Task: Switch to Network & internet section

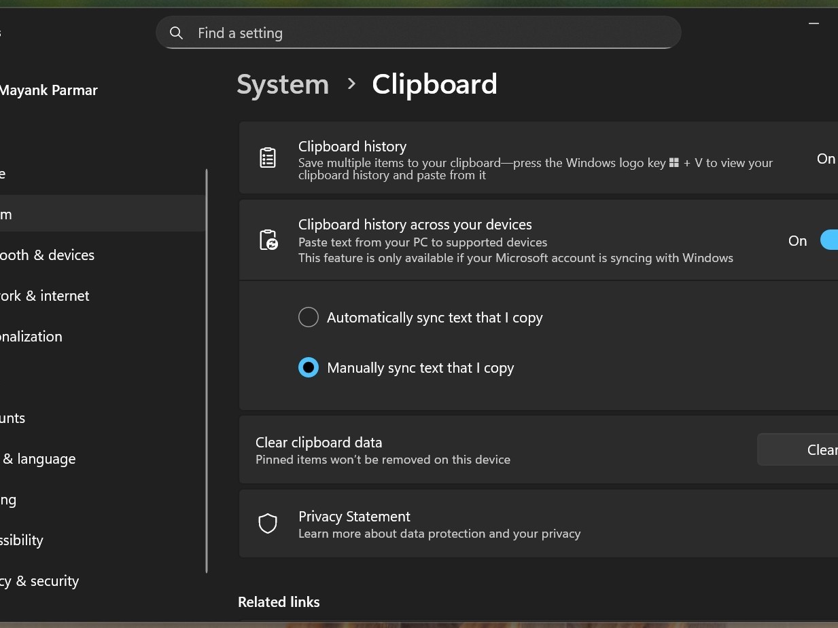Action: 45,296
